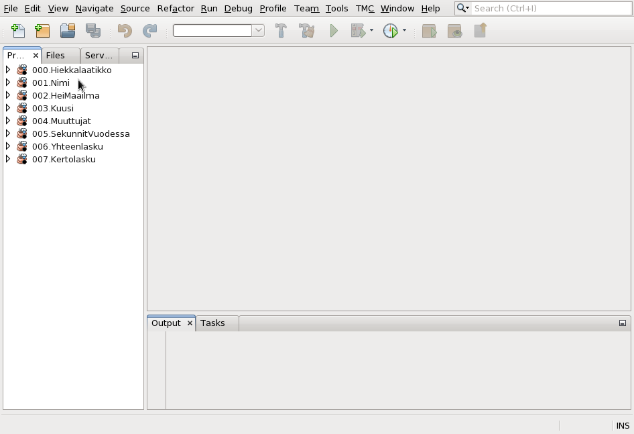Image resolution: width=634 pixels, height=434 pixels.
Task: Select the 005.SekunnitVuodessa project label
Action: click(81, 133)
